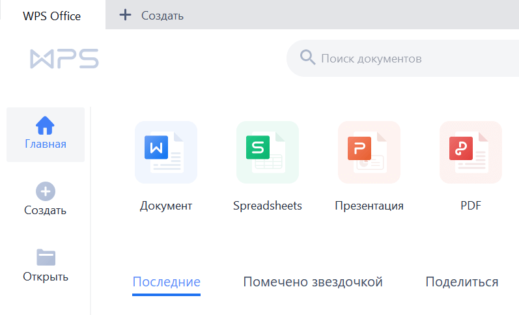Switch to the Последние tab

(166, 282)
